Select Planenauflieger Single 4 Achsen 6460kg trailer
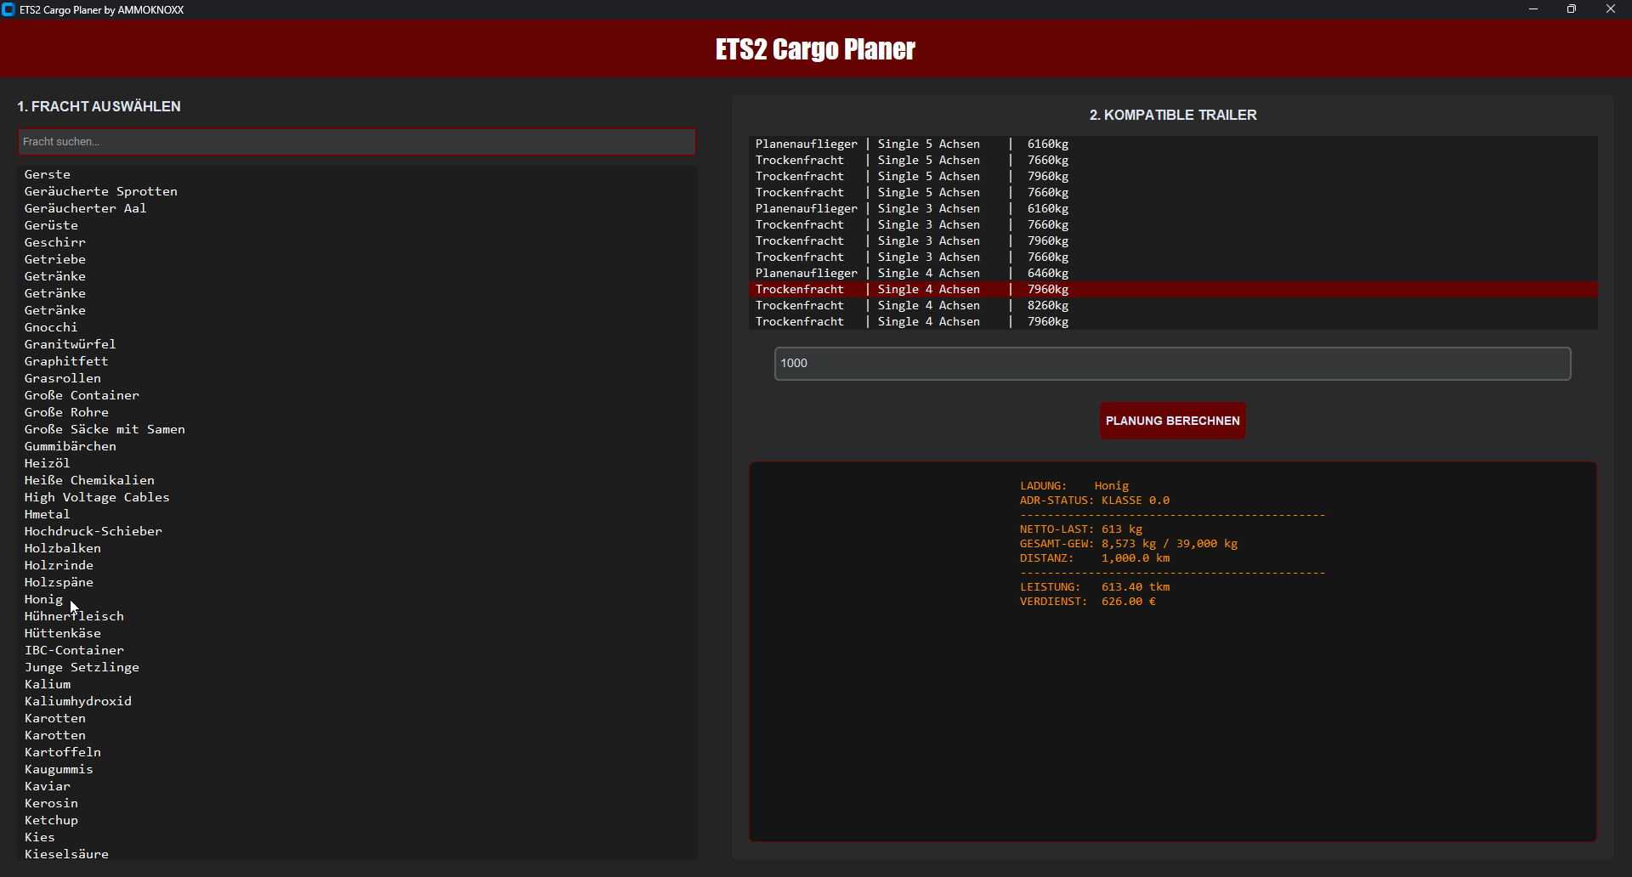The height and width of the screenshot is (877, 1632). (x=911, y=274)
